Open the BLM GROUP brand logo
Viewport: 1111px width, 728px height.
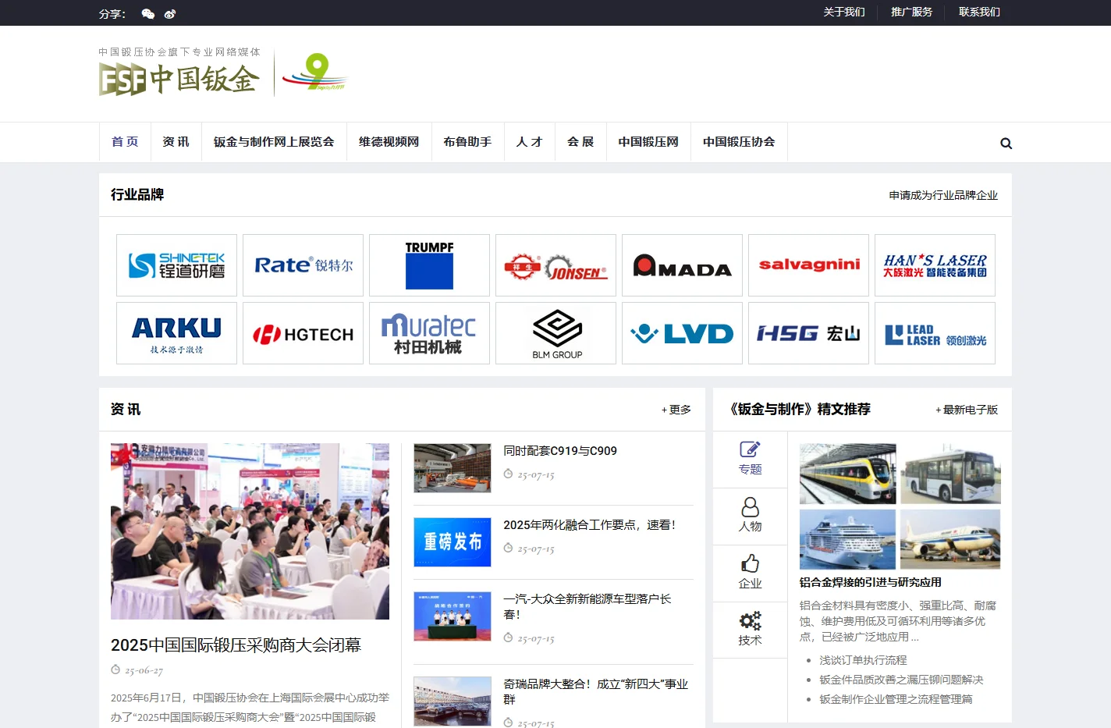(555, 333)
